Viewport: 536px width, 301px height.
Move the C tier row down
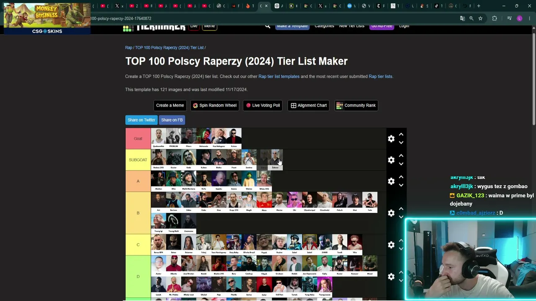pos(401,249)
